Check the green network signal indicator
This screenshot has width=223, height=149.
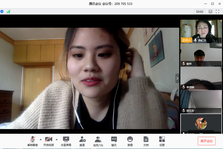pyautogui.click(x=8, y=11)
